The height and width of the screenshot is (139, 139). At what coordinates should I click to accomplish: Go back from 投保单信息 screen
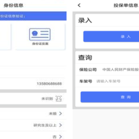click(79, 5)
